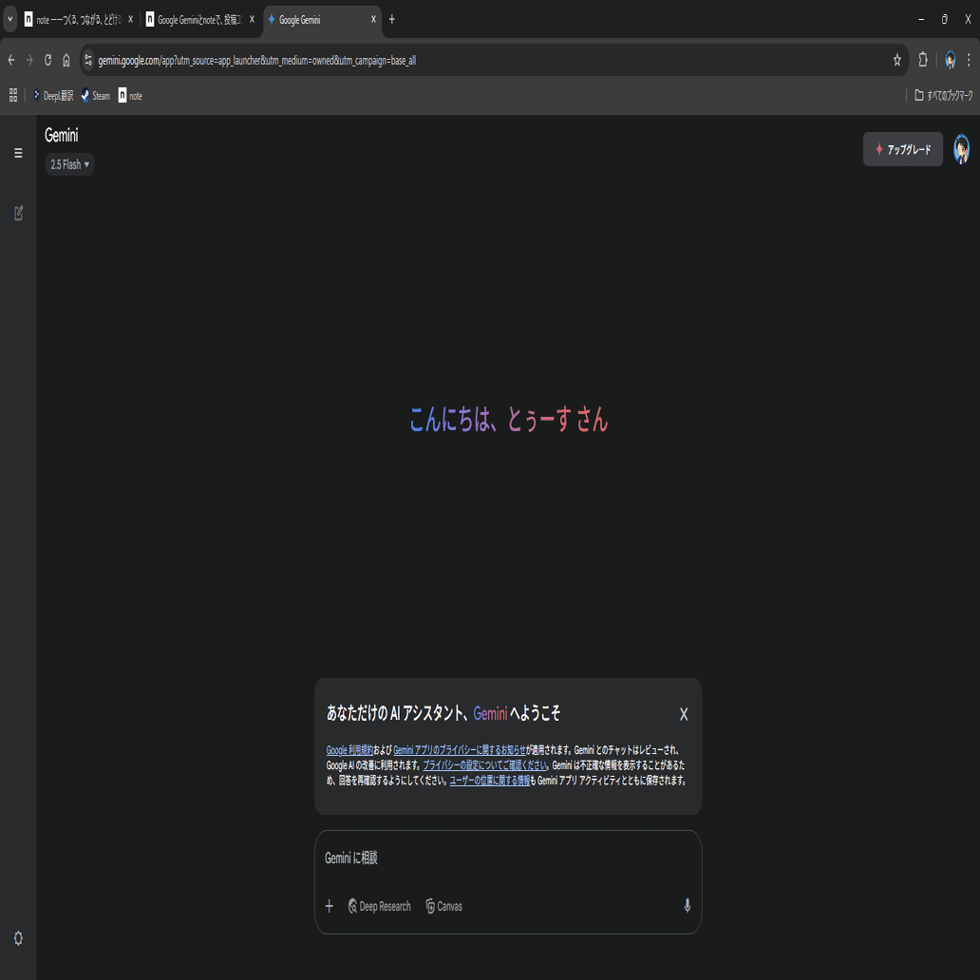Open the ユーザーの位置に関する情報 link
980x980 pixels.
489,781
